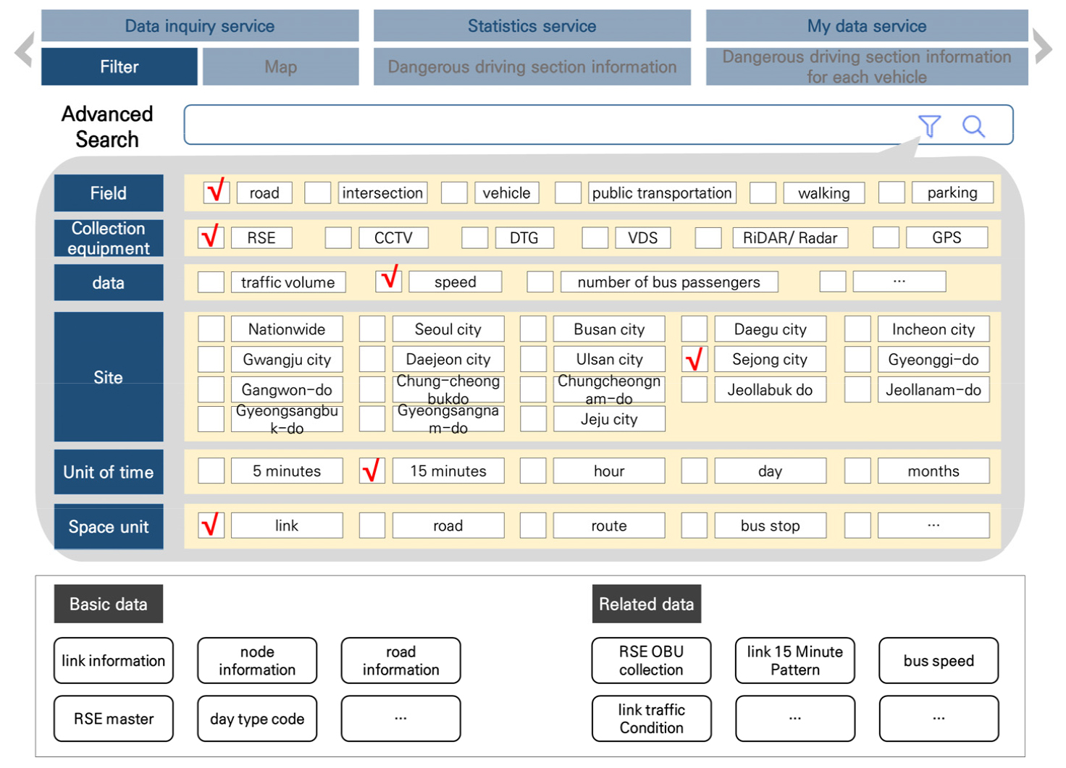Uncheck the speed data checkbox
1066x768 pixels.
[389, 282]
